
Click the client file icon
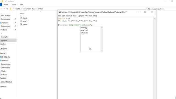(x=21, y=18)
